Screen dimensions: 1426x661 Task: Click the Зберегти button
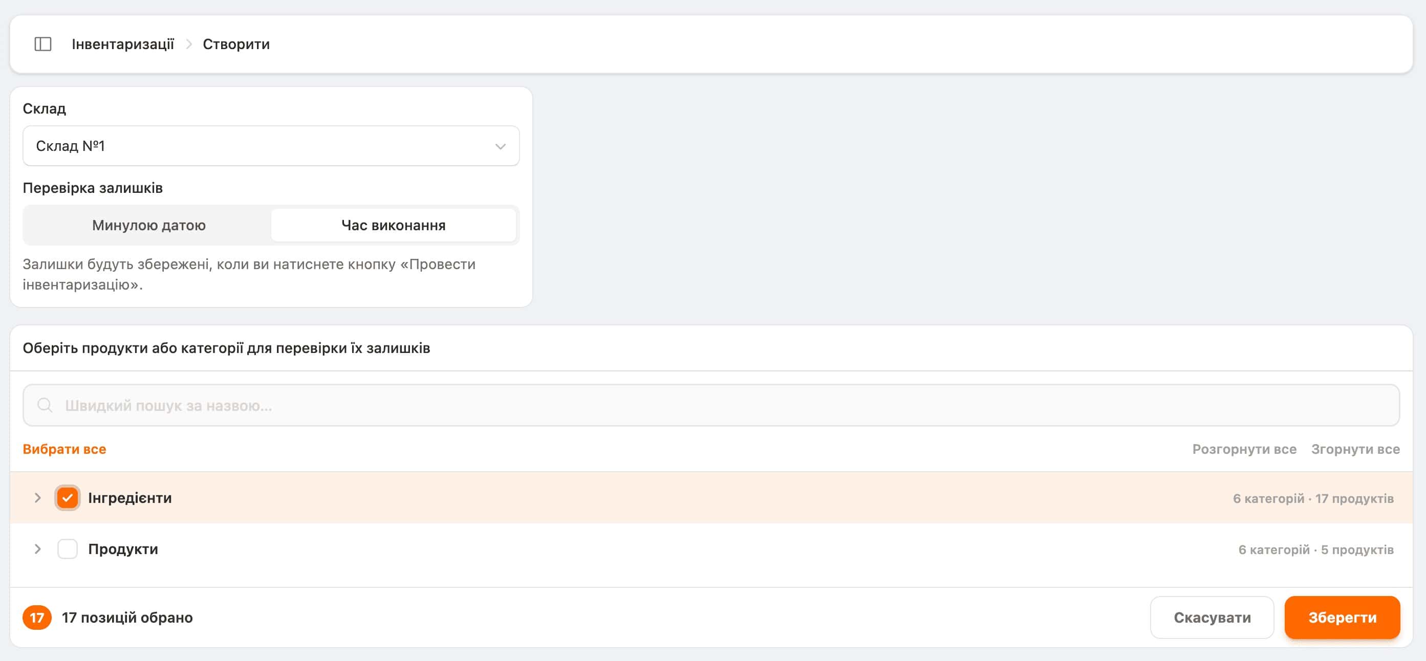(x=1343, y=618)
